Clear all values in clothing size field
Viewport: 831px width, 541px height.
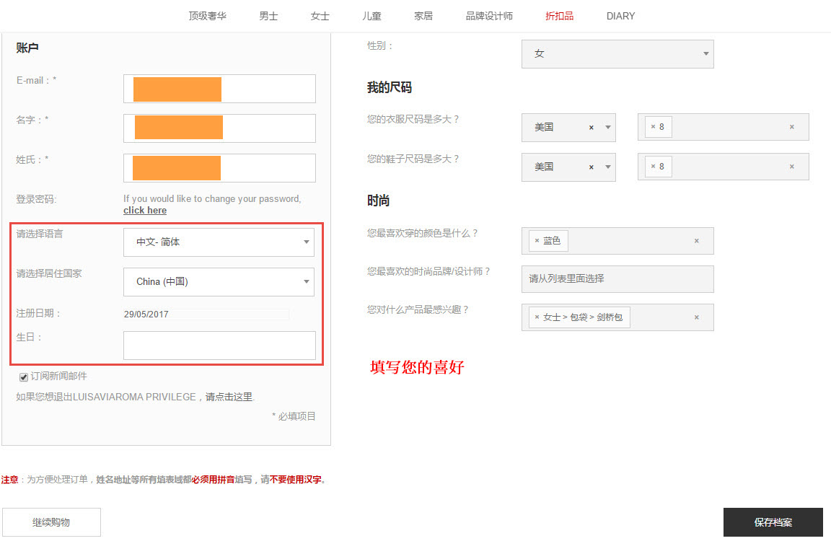click(x=792, y=127)
